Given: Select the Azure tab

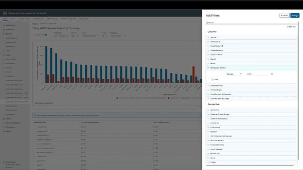Looking at the screenshot, I should pyautogui.click(x=13, y=19).
